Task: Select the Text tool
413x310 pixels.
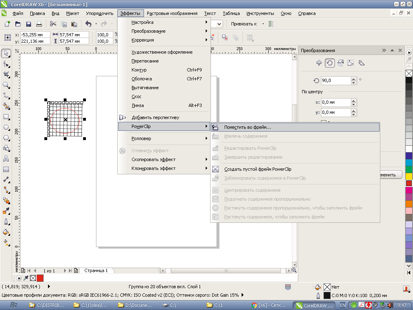Action: coord(6,159)
